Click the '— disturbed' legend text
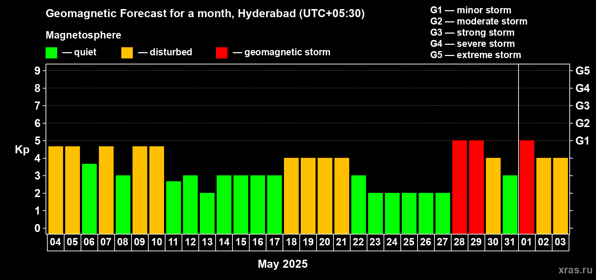 point(165,52)
